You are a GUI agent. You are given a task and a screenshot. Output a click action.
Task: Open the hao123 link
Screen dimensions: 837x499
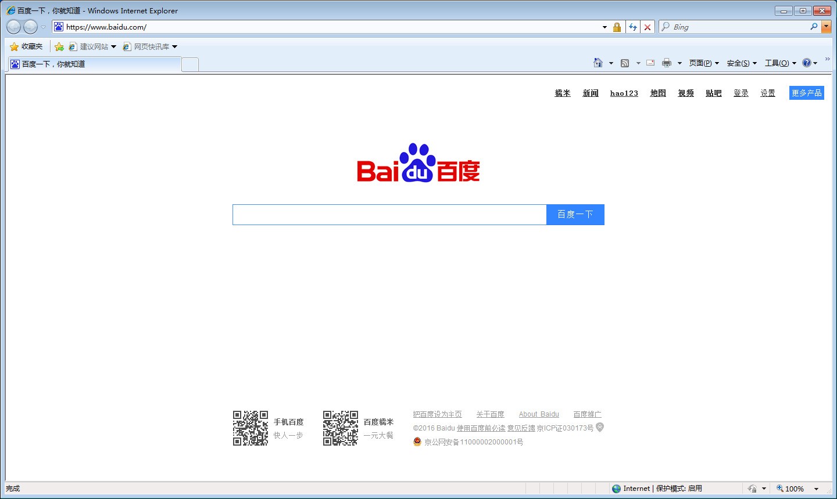click(624, 93)
